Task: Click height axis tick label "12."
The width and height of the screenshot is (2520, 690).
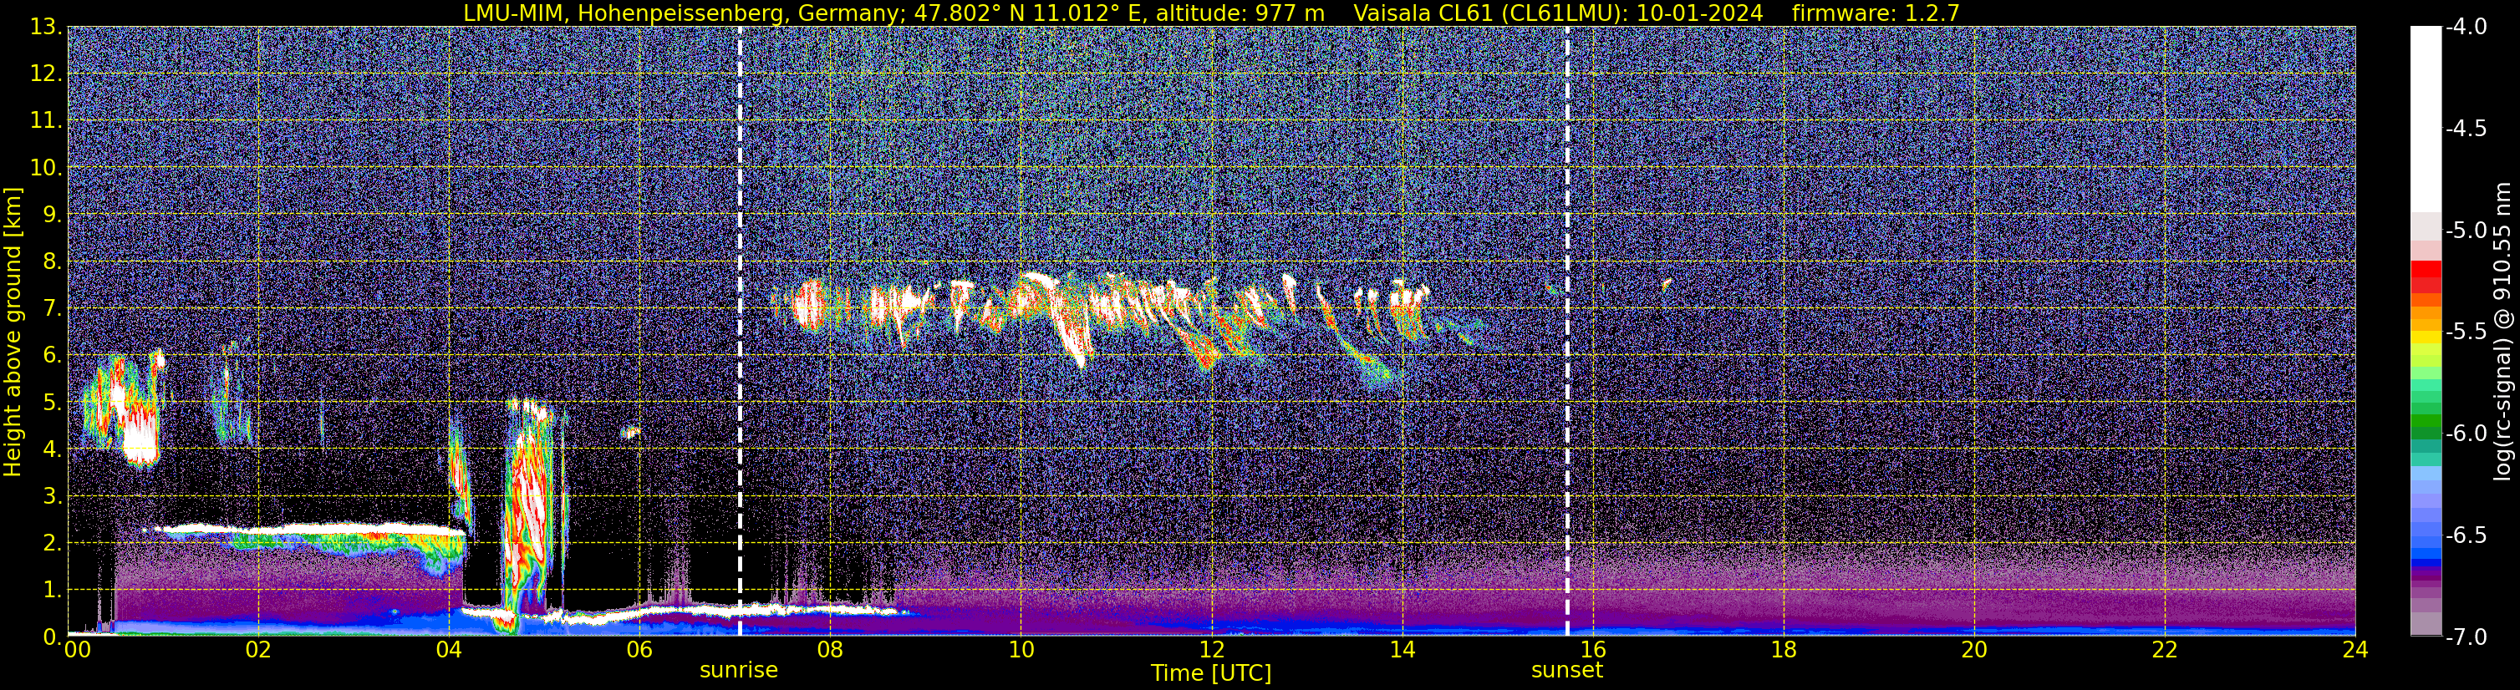Action: 47,74
